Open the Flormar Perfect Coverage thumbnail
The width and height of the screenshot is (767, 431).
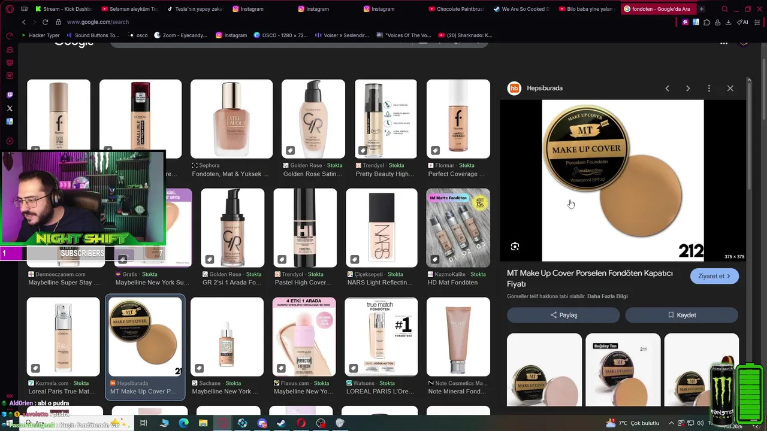[458, 119]
